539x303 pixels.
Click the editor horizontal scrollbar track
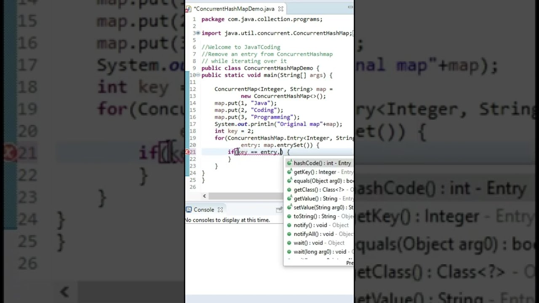coord(245,196)
